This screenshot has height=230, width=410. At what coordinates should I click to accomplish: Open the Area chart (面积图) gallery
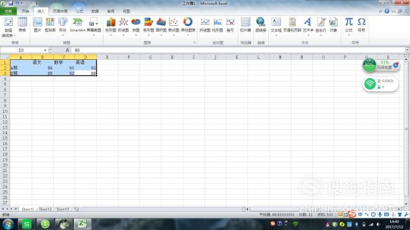point(161,26)
